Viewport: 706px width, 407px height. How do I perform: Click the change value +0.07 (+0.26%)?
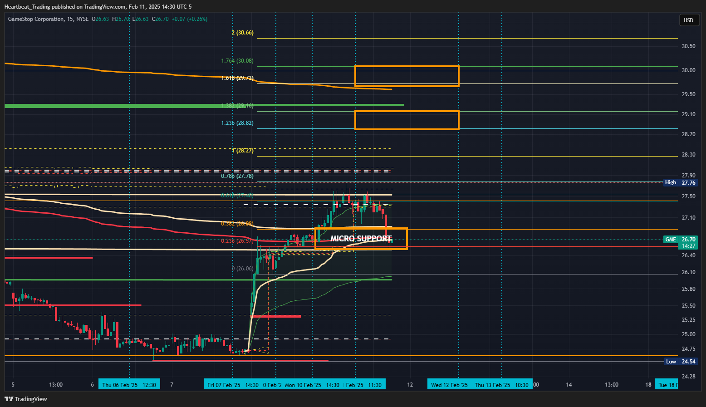pyautogui.click(x=191, y=19)
